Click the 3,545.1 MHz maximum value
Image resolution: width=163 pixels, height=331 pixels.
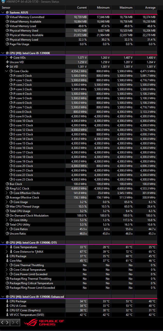tap(125, 193)
